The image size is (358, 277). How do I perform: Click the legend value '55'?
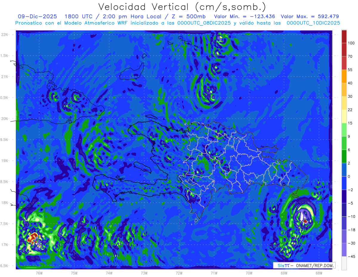(x=350, y=70)
